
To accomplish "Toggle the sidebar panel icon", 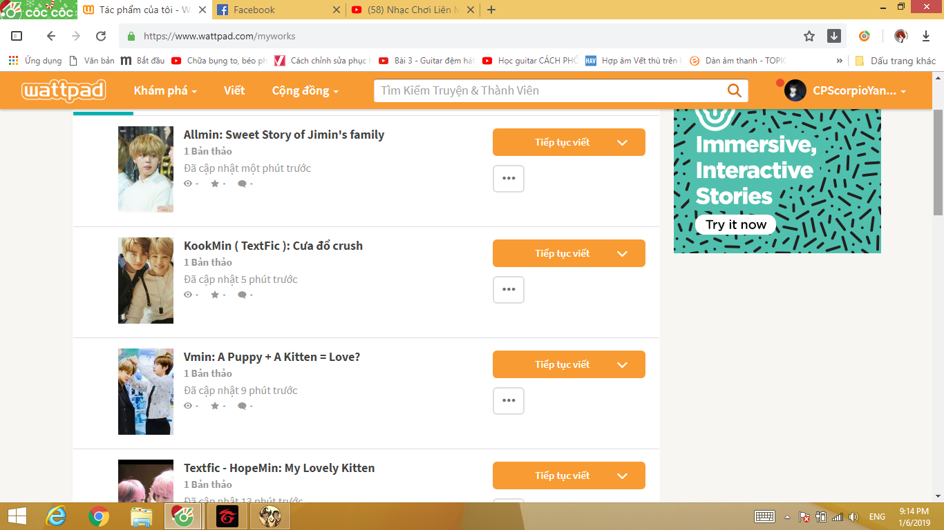I will 17,36.
